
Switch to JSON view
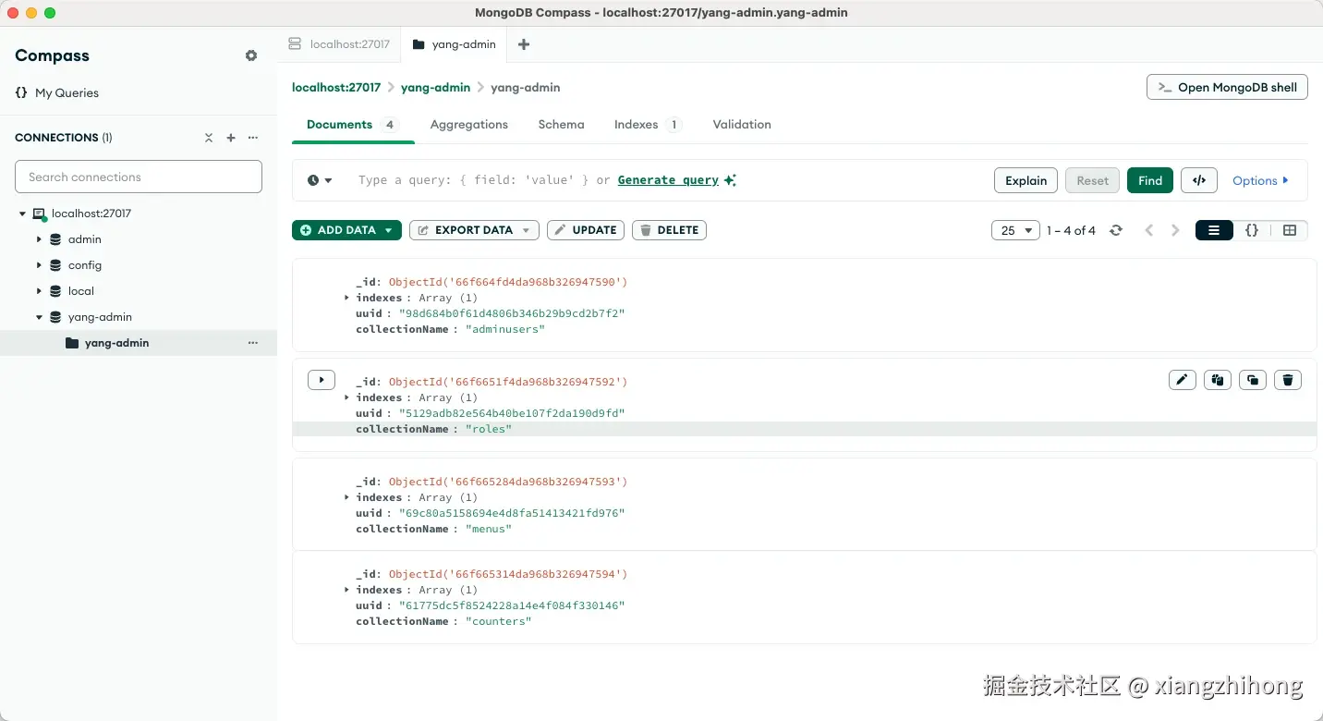[1252, 230]
